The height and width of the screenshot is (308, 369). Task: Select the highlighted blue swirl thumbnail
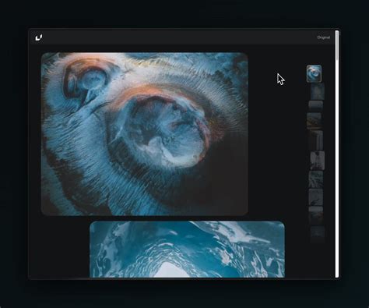(x=314, y=74)
